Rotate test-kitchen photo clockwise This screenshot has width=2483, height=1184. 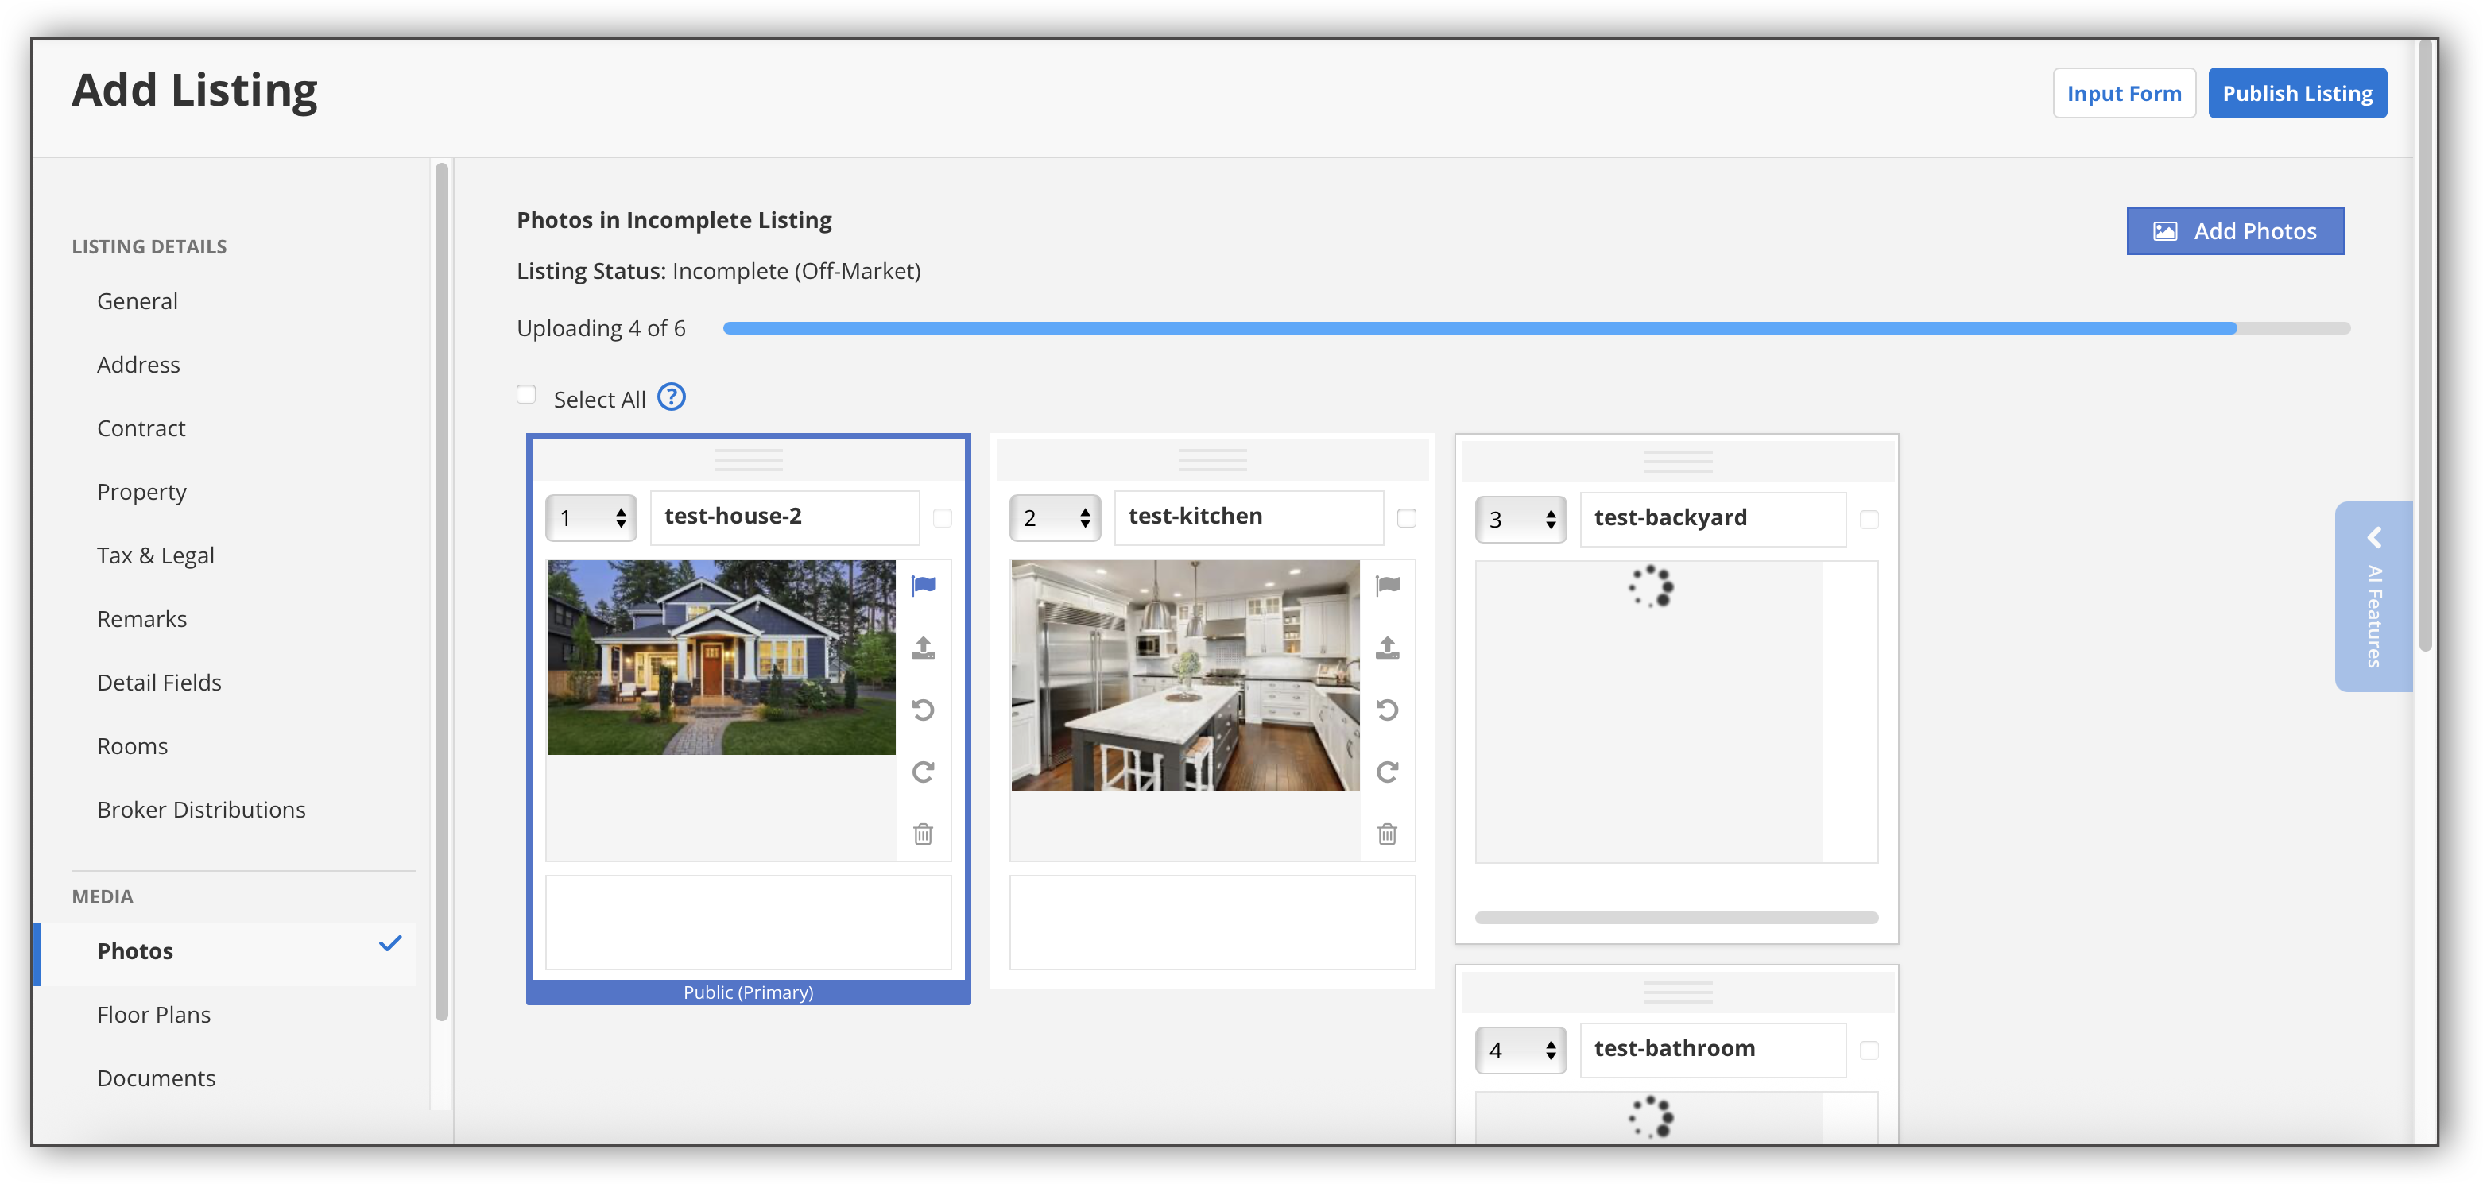click(1387, 772)
